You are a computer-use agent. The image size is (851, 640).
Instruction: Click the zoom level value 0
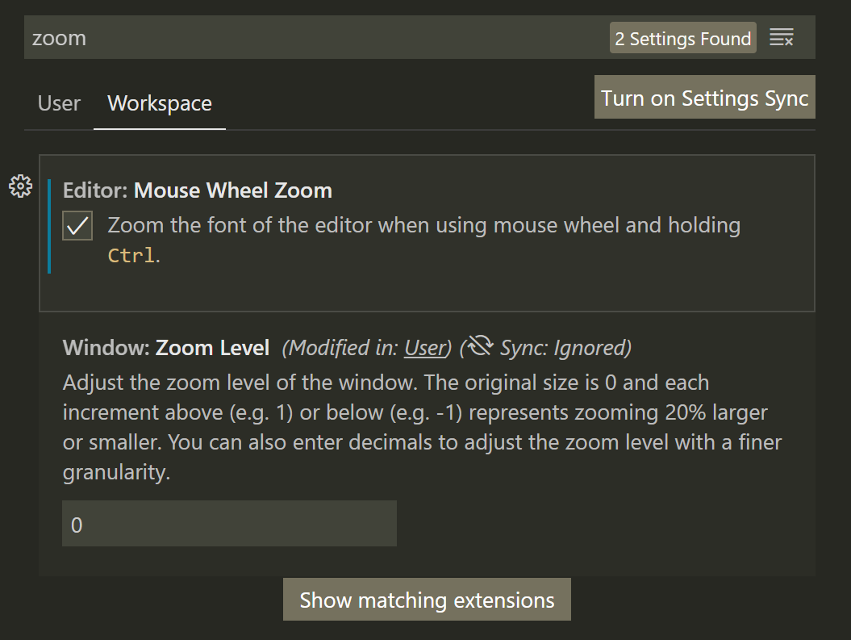pyautogui.click(x=77, y=524)
